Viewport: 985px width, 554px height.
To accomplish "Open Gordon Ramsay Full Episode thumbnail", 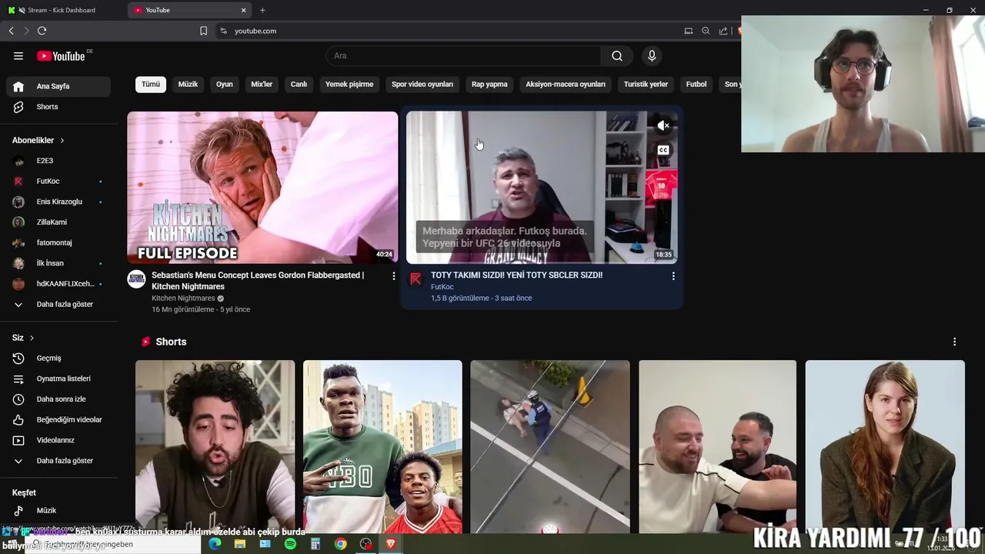I will click(x=262, y=188).
